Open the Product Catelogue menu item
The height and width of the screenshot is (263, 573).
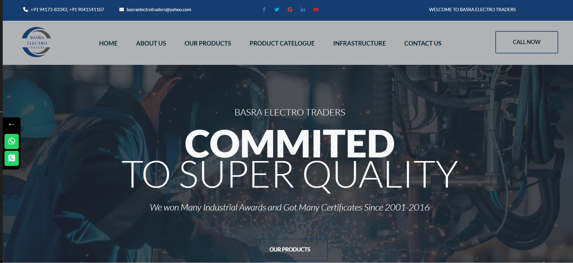coord(282,43)
